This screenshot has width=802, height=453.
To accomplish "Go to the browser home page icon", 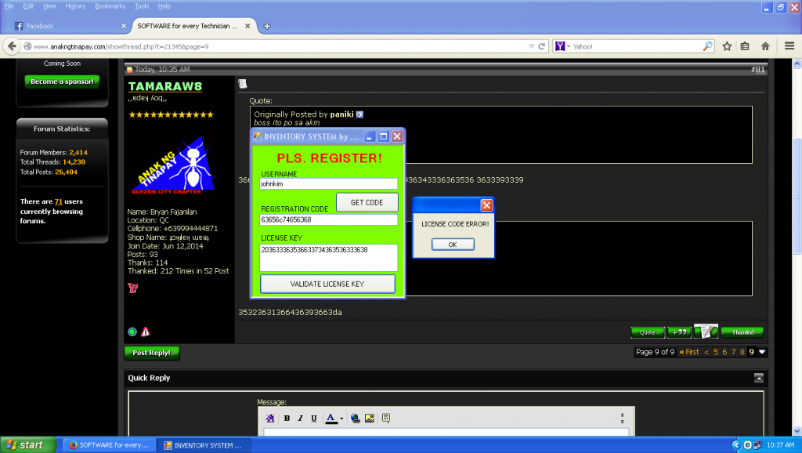I will [765, 46].
